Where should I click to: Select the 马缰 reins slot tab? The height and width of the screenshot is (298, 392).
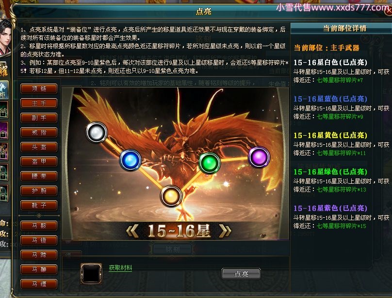(x=39, y=284)
